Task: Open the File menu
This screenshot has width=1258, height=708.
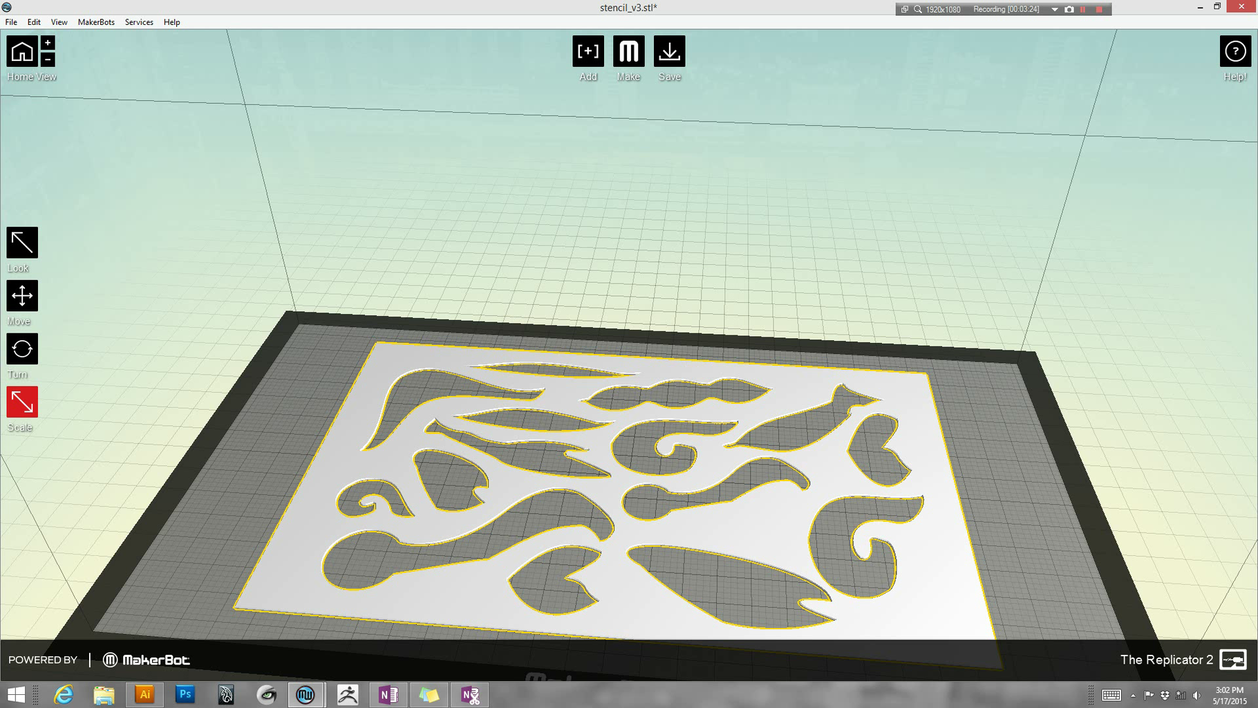Action: tap(10, 22)
